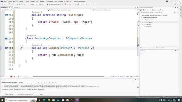Open the Сборка output source dropdown
The image size is (182, 102).
point(29,82)
